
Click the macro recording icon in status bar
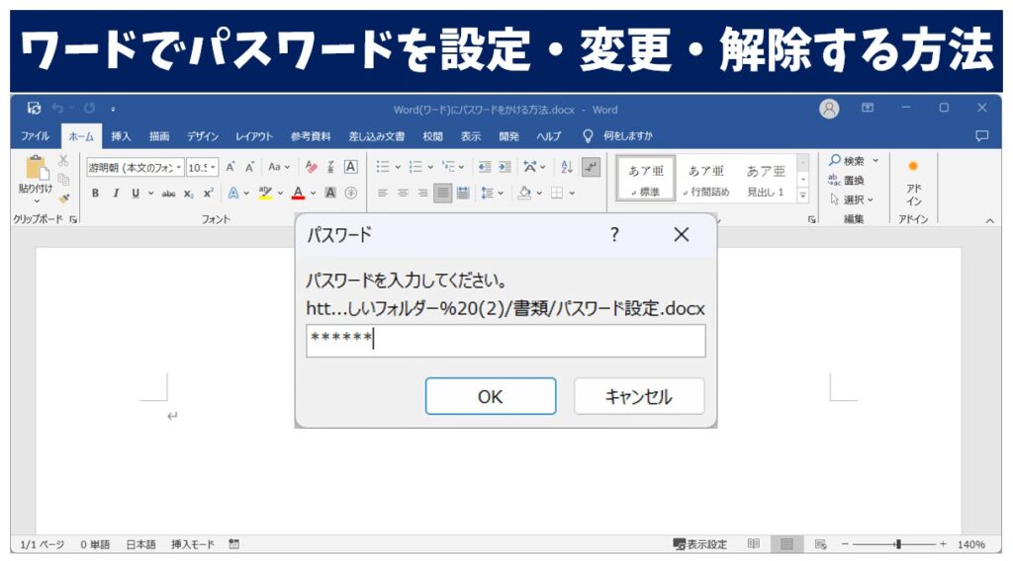tap(233, 544)
